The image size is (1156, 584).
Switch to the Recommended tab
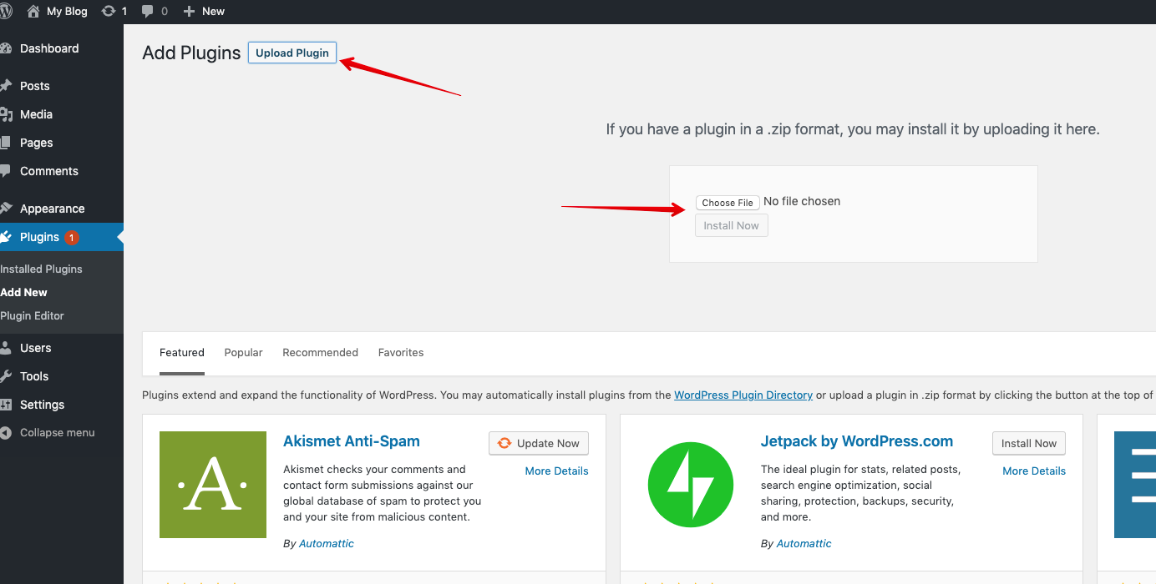[320, 353]
